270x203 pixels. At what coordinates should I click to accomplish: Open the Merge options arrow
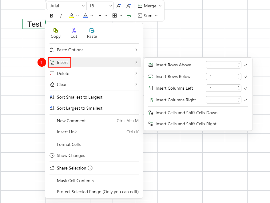[x=160, y=6]
